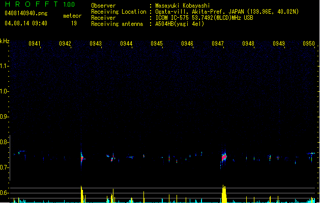The width and height of the screenshot is (320, 203).
Task: Click the 0946 time marker
Action: coord(187,44)
